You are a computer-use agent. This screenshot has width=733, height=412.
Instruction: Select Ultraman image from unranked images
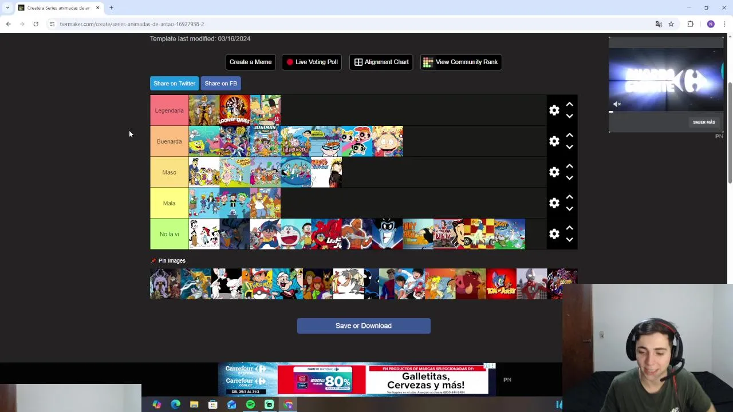tap(531, 284)
